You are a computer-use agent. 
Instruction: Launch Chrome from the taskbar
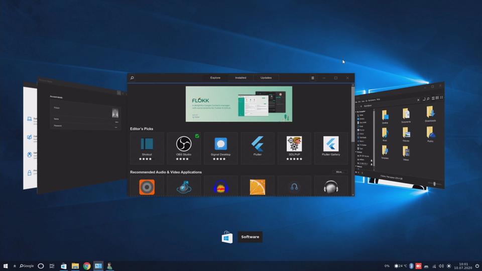pos(87,266)
